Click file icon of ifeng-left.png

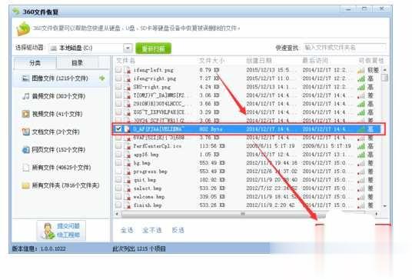pyautogui.click(x=128, y=70)
